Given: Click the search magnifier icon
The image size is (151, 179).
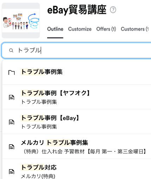Looking at the screenshot, I should 11,50.
